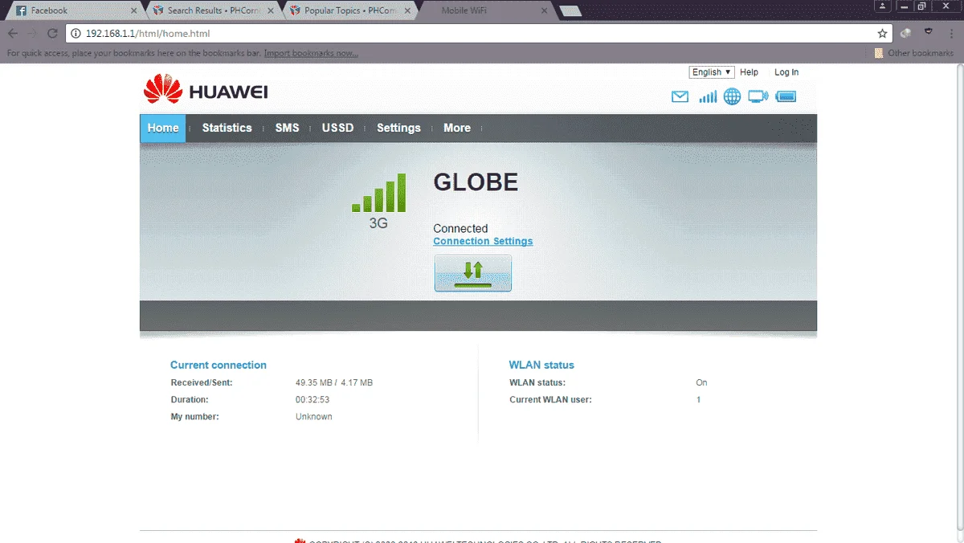Click the Current connection heading
964x543 pixels.
(x=219, y=365)
